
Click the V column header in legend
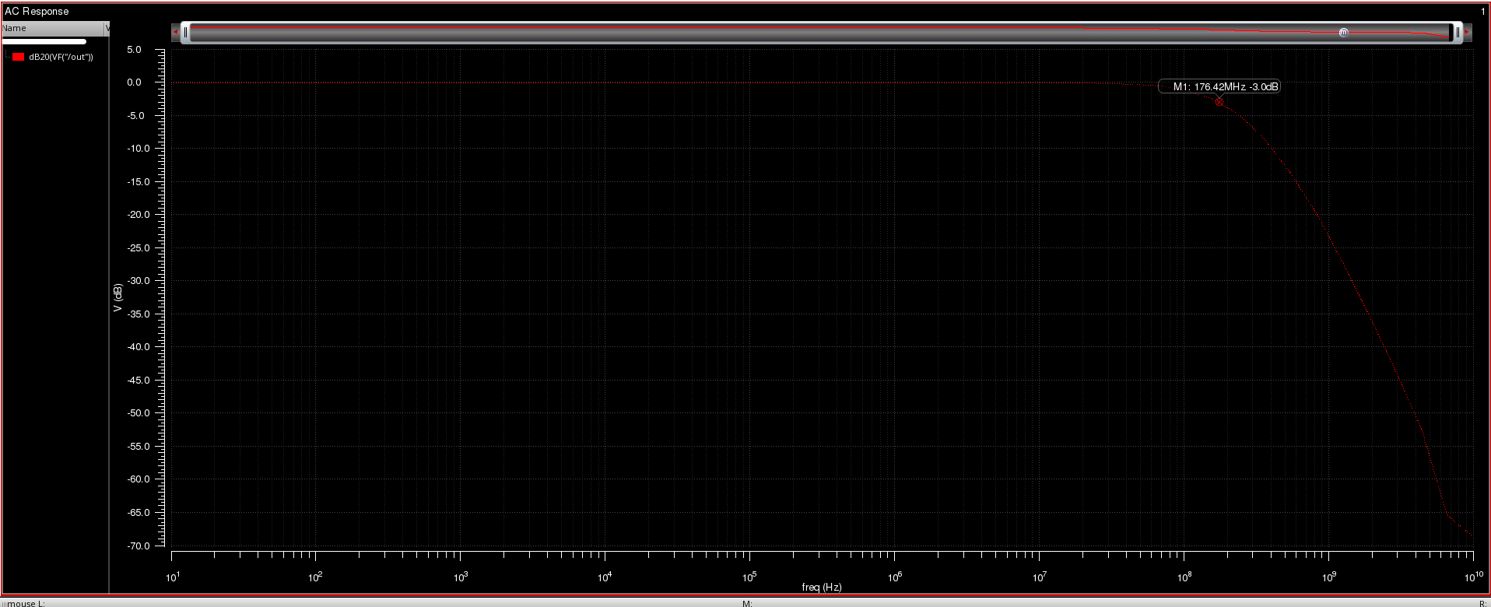(x=107, y=28)
